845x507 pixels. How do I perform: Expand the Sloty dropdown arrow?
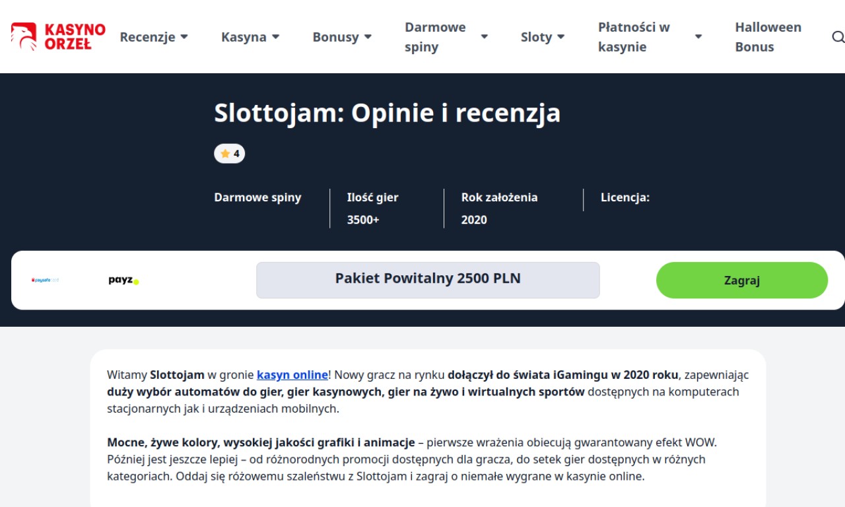click(x=560, y=37)
